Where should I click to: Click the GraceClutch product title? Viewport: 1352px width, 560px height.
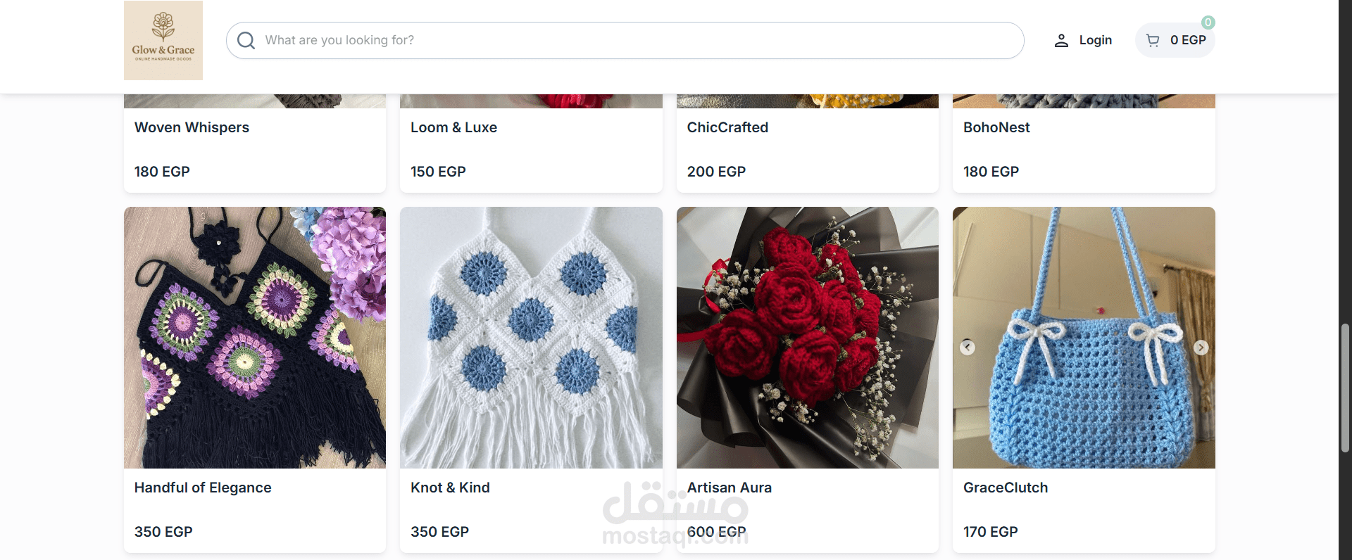point(1006,488)
